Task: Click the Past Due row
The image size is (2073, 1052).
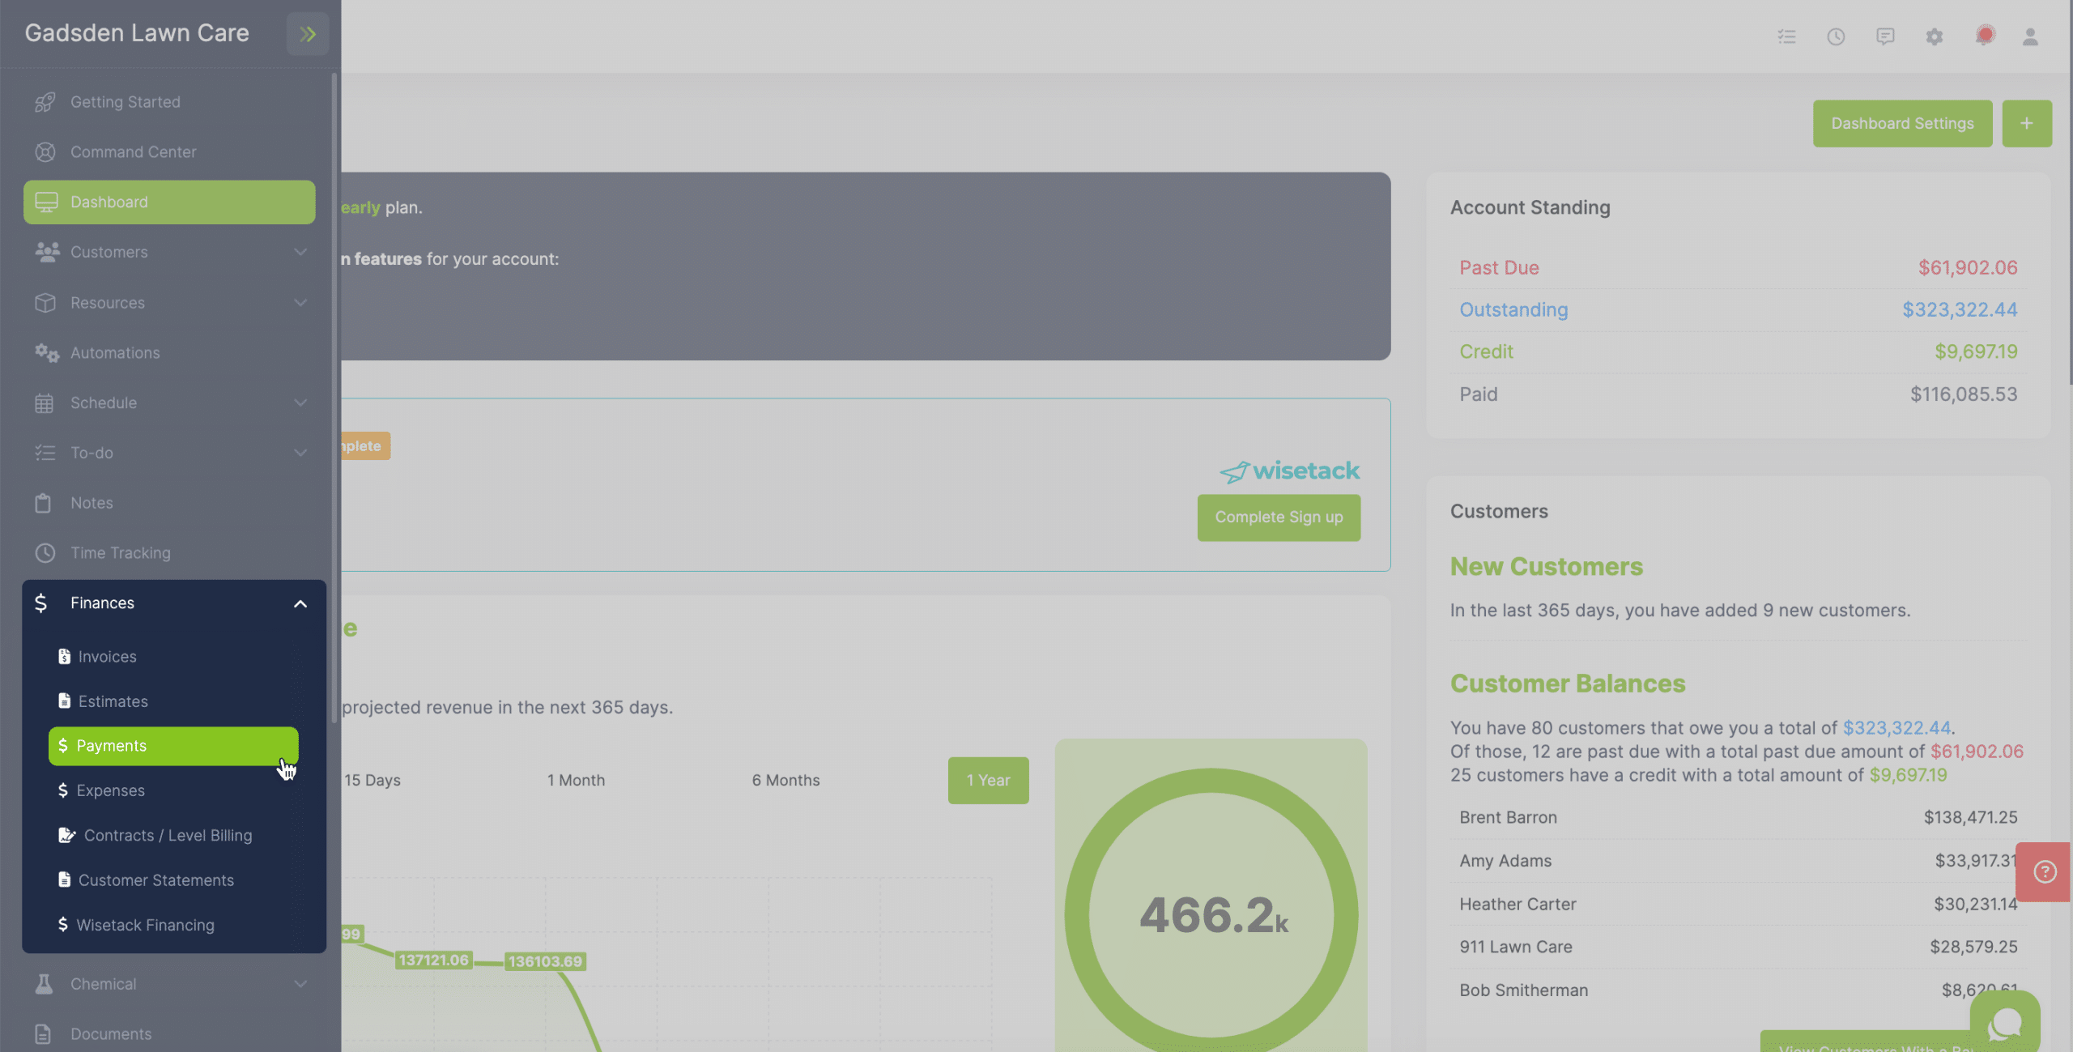Action: pos(1738,268)
